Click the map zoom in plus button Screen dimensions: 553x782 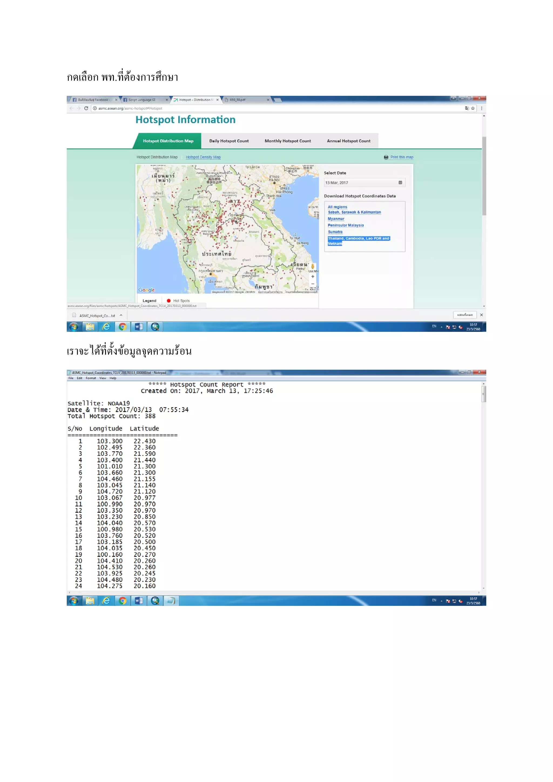click(x=313, y=277)
